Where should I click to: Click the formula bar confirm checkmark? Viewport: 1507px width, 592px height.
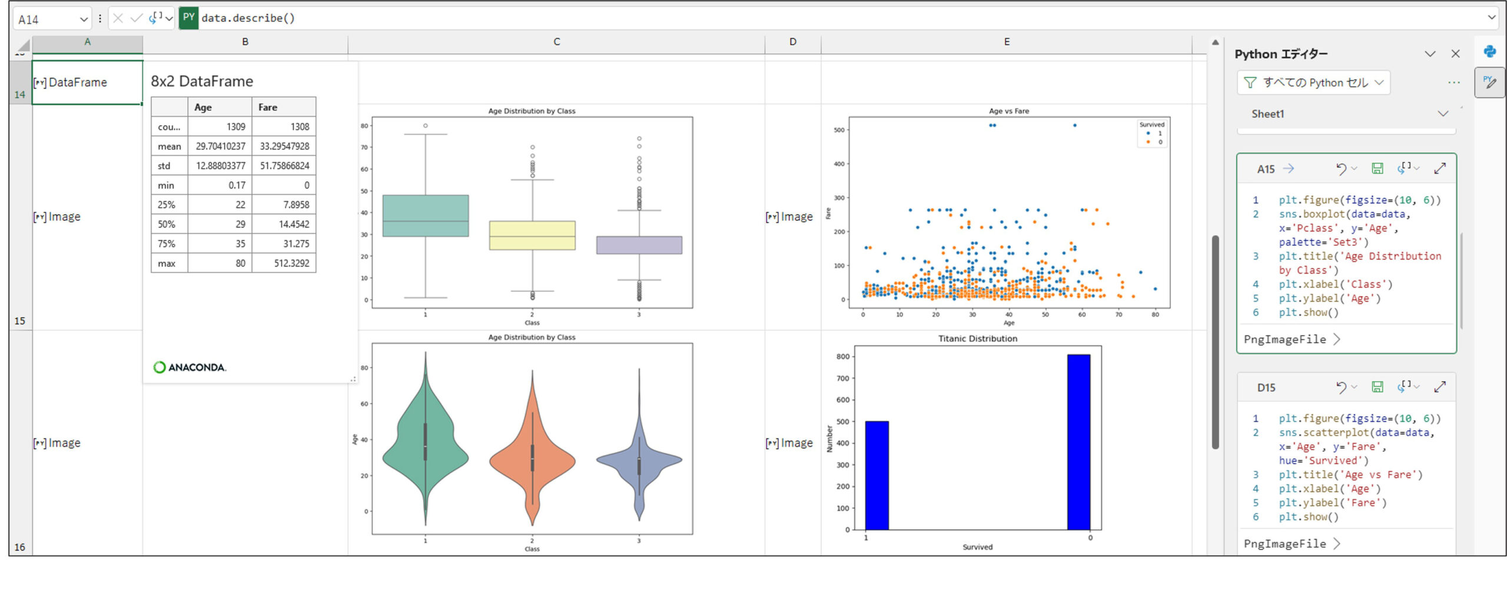click(x=136, y=18)
